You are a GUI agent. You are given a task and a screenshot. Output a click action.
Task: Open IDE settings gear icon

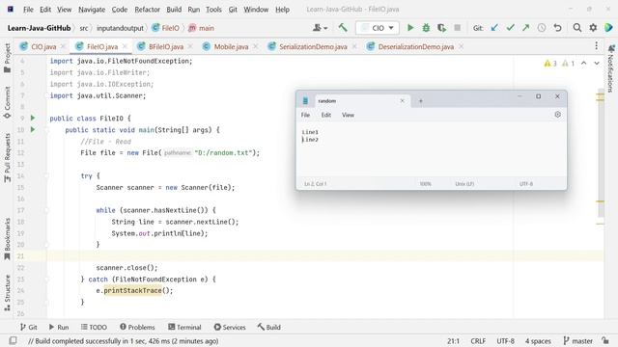[593, 28]
